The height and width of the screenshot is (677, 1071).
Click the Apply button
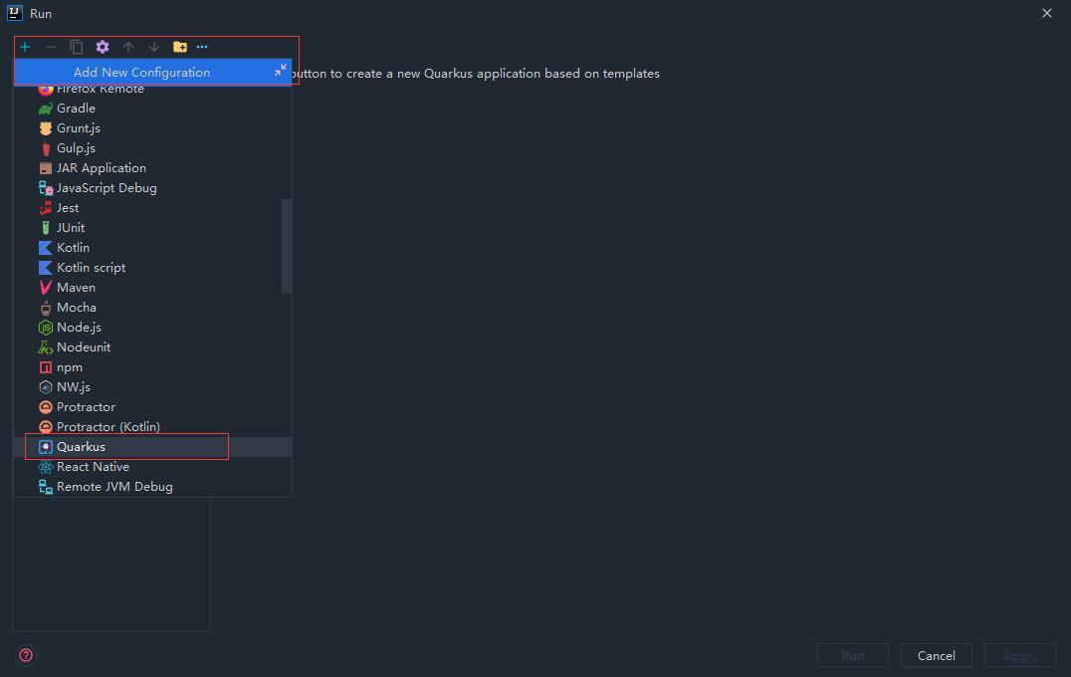[x=1020, y=656]
